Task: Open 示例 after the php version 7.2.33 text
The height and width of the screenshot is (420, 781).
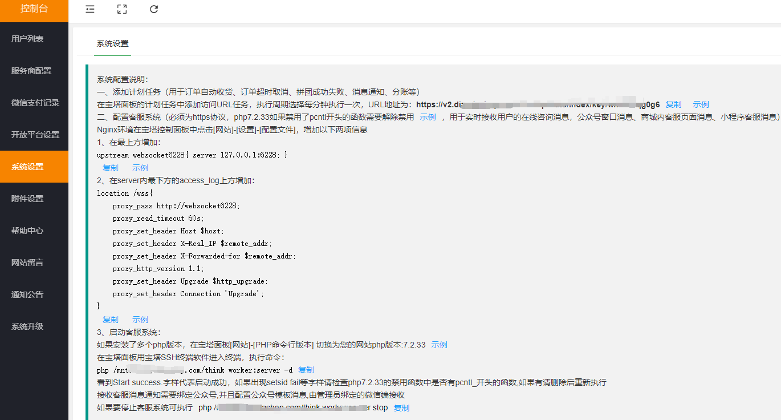Action: click(439, 345)
